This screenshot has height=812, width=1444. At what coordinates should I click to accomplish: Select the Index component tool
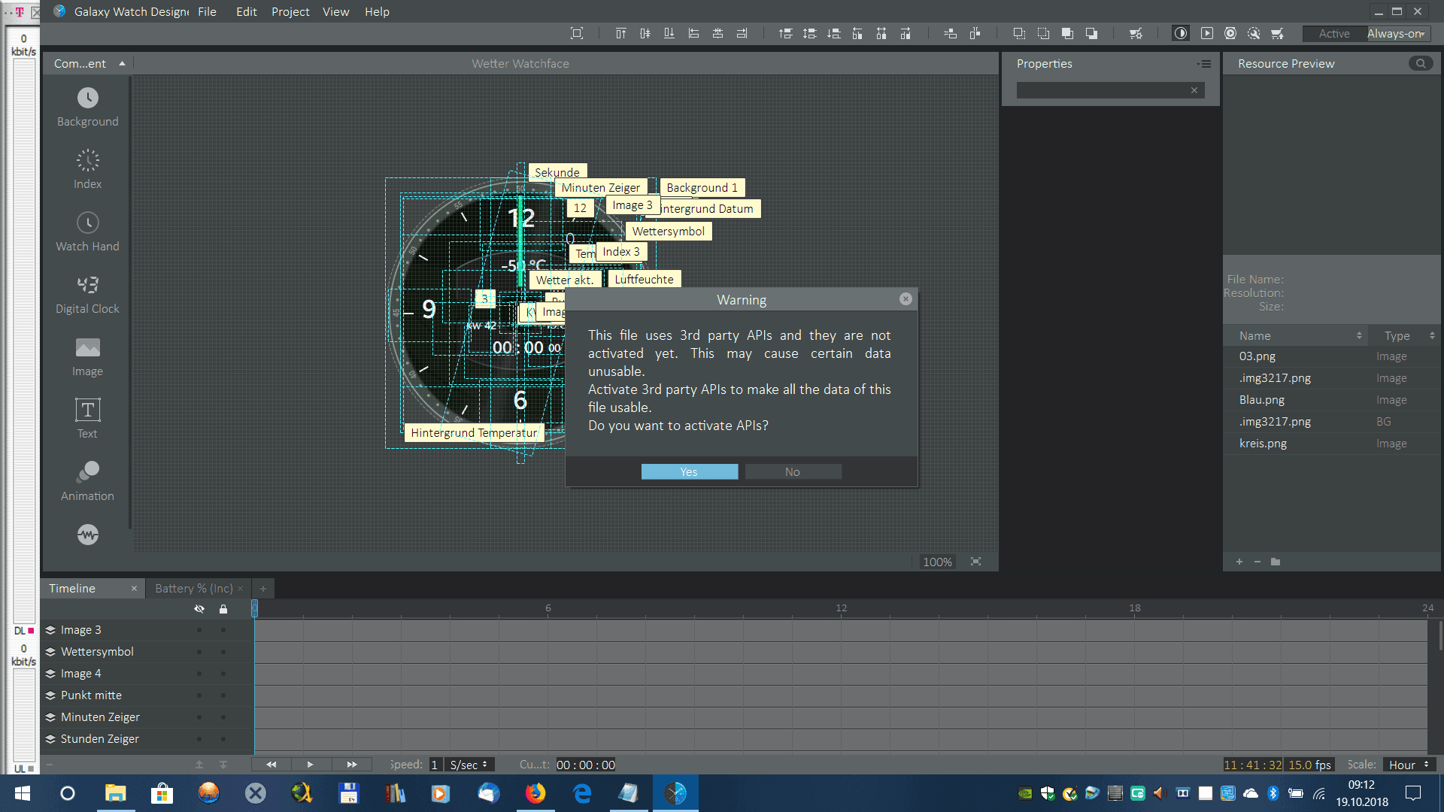[x=87, y=170]
